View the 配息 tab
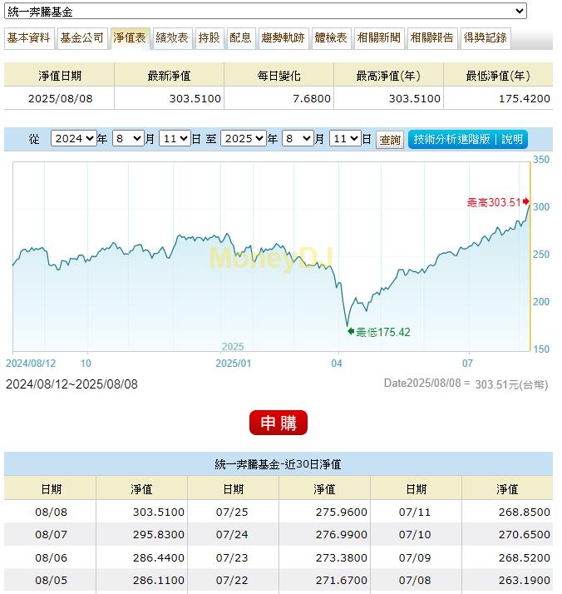This screenshot has height=594, width=562. 241,38
